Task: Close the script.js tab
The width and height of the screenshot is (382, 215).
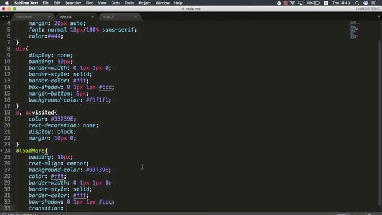Action: coord(135,17)
